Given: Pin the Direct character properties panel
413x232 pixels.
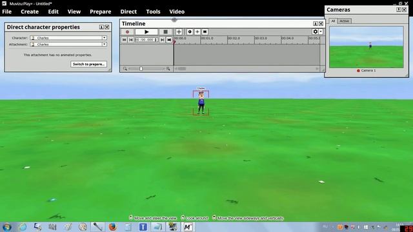Looking at the screenshot, I should (101, 27).
